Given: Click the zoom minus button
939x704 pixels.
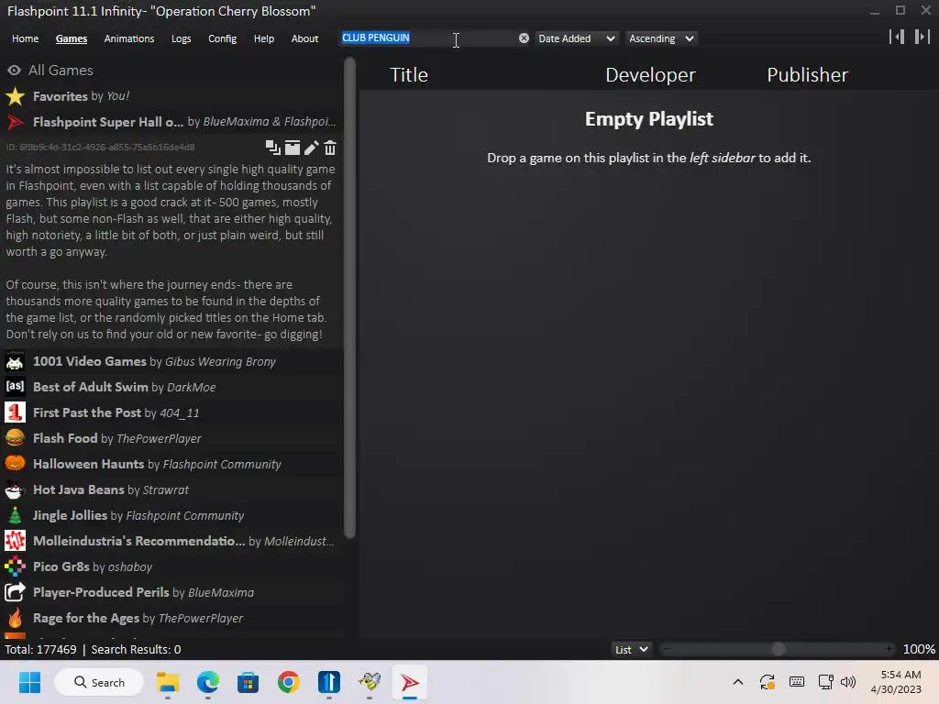Looking at the screenshot, I should tap(667, 649).
